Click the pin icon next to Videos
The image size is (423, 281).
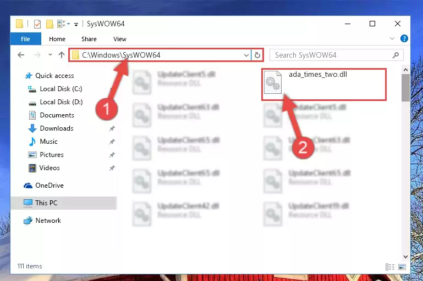(112, 168)
